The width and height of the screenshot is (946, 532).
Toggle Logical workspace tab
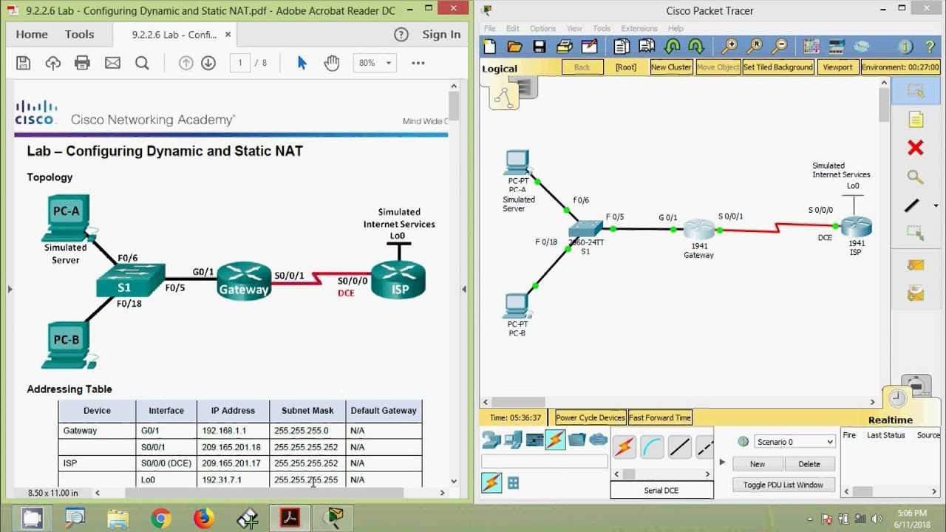click(x=503, y=97)
